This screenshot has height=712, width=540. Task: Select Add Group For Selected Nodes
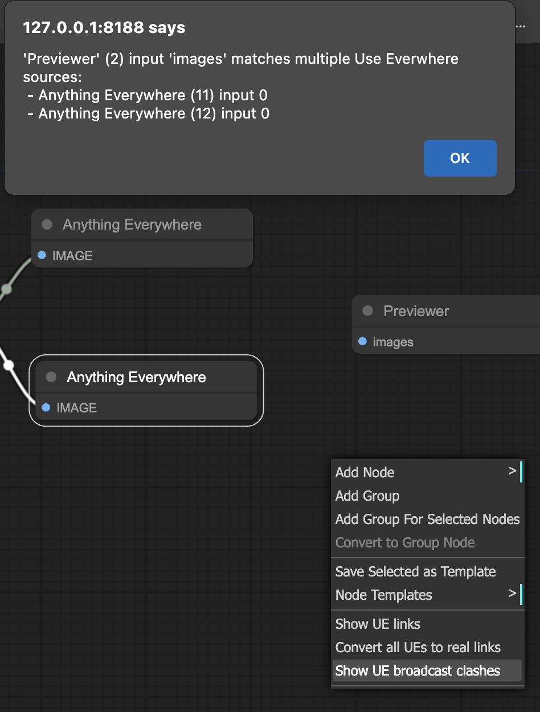pyautogui.click(x=427, y=519)
